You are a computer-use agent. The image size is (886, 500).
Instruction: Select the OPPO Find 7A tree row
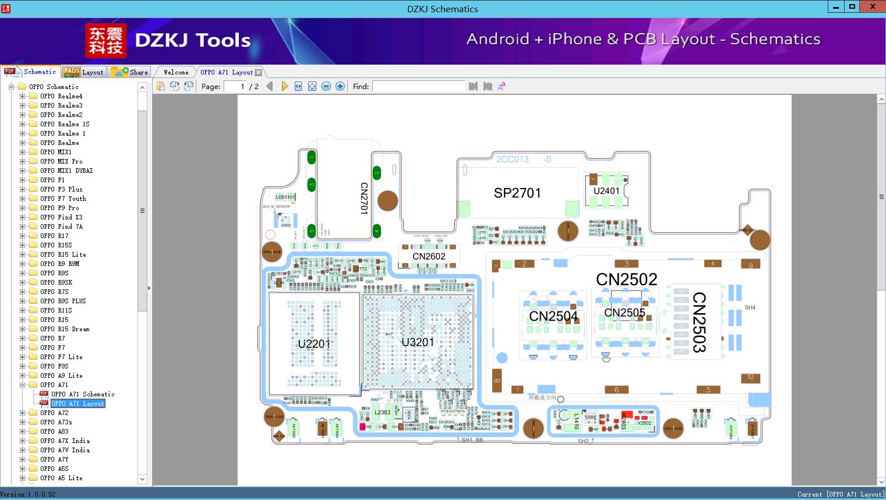point(61,226)
